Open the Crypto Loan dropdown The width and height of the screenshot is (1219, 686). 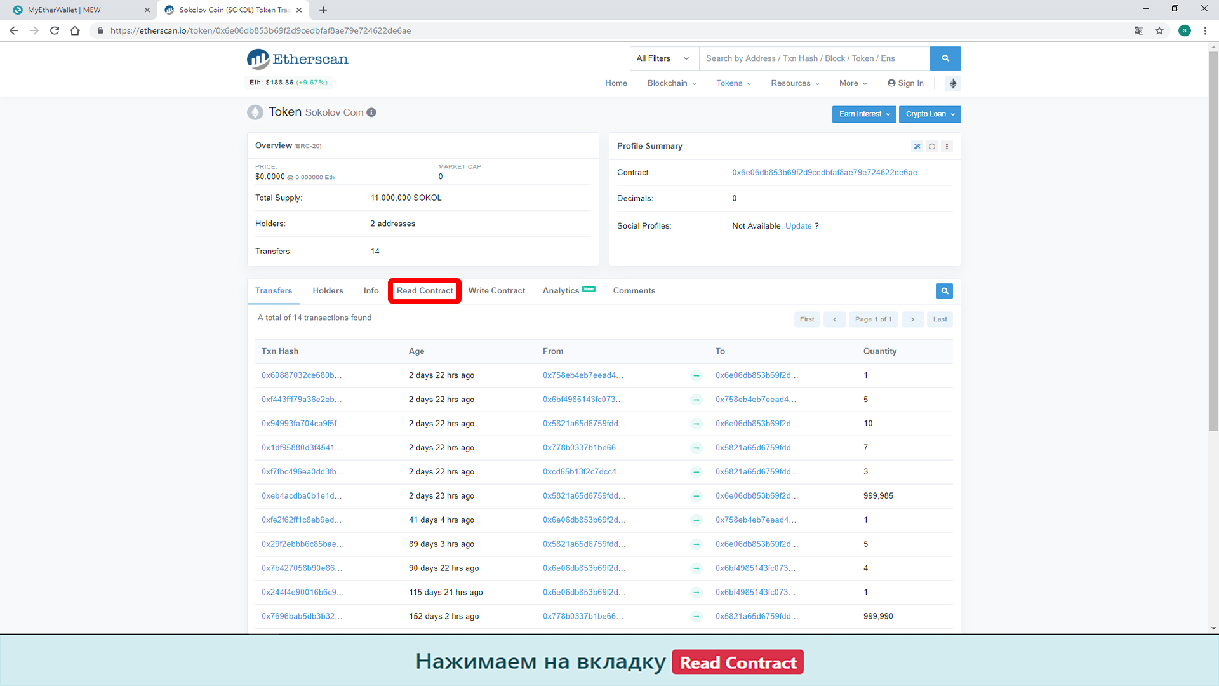[930, 114]
